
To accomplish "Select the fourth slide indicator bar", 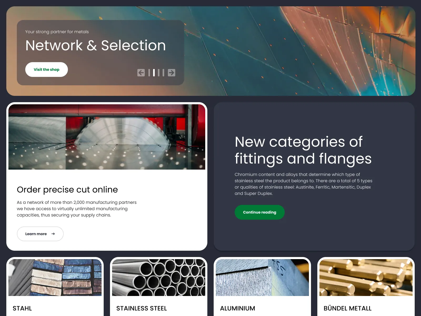I will pos(163,73).
